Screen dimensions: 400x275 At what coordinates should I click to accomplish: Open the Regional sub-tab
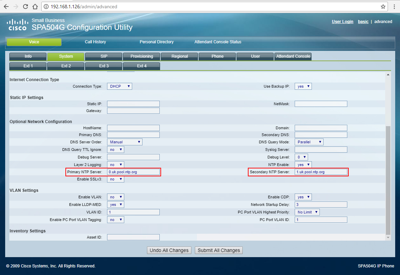(x=180, y=56)
